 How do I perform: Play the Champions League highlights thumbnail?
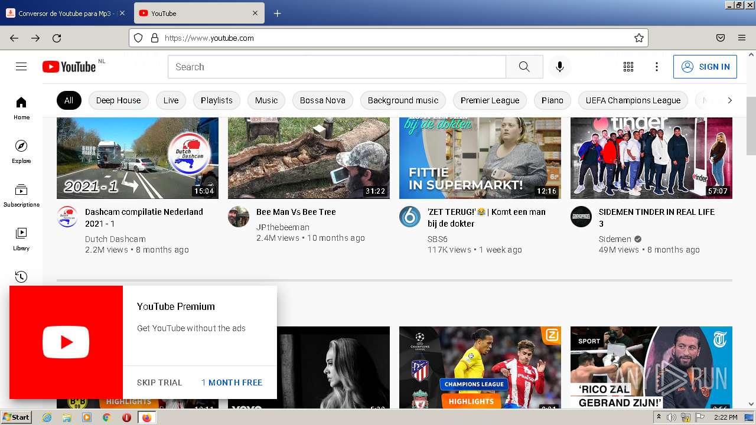(480, 367)
